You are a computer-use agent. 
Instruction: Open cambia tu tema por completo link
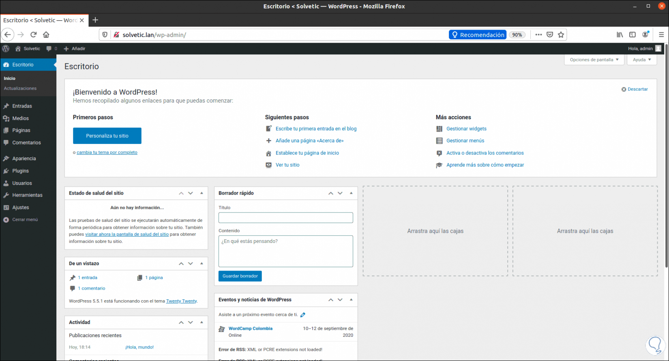107,153
